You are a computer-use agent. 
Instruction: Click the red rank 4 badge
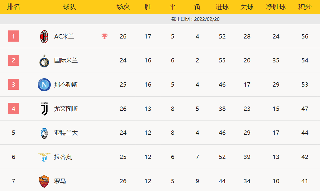13,109
